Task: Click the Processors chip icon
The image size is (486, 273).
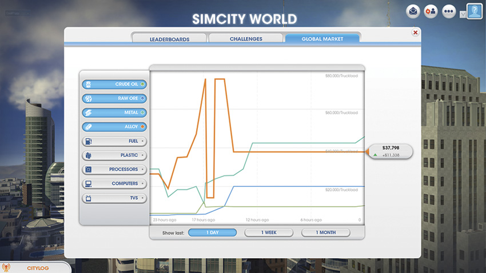Action: [x=88, y=169]
